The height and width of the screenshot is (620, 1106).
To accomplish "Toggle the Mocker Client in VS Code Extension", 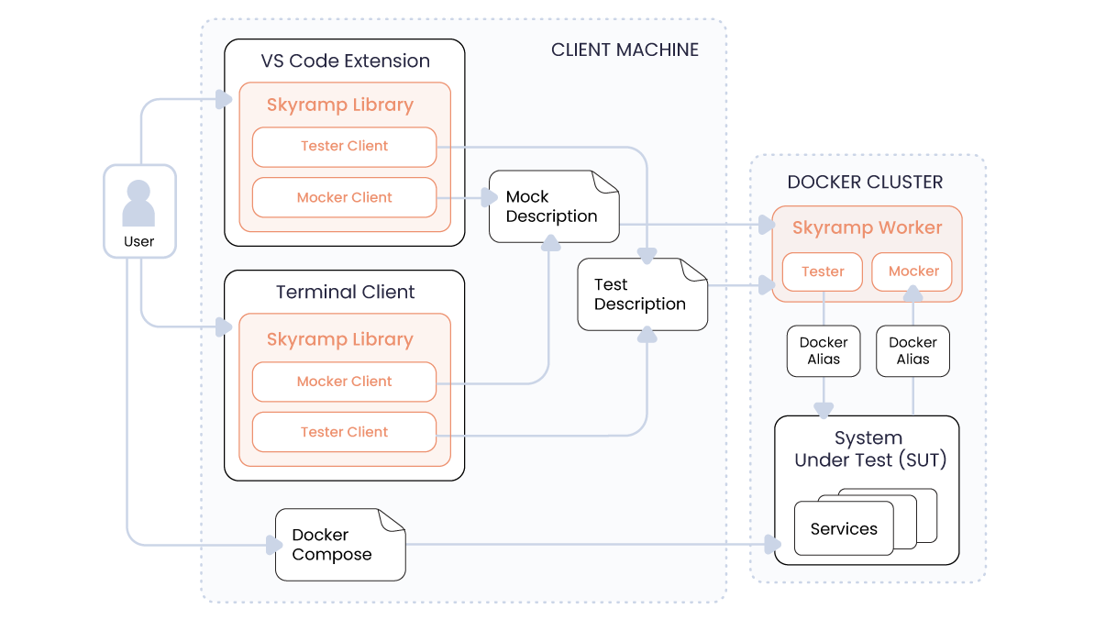I will [x=344, y=196].
